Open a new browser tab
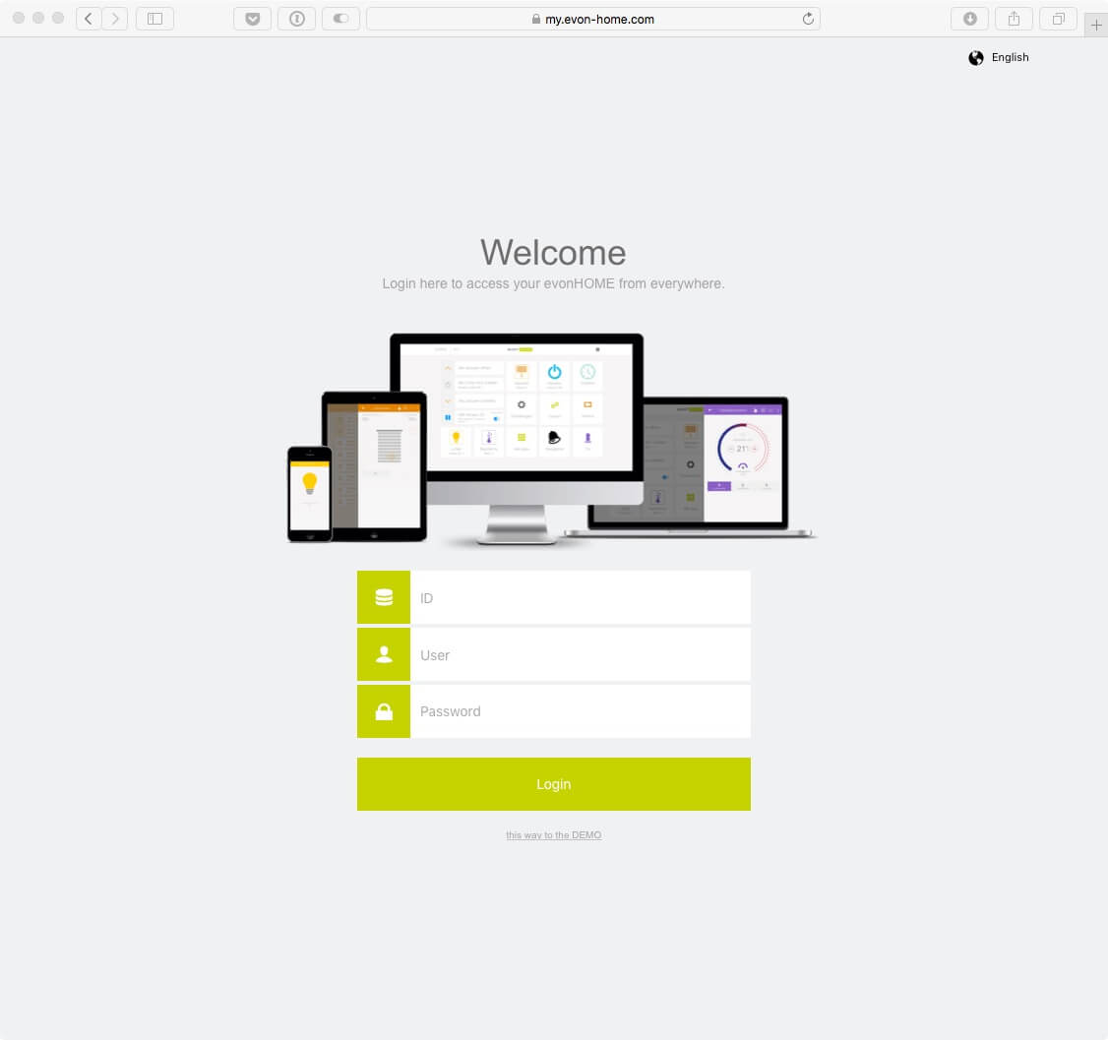1108x1040 pixels. (x=1096, y=25)
